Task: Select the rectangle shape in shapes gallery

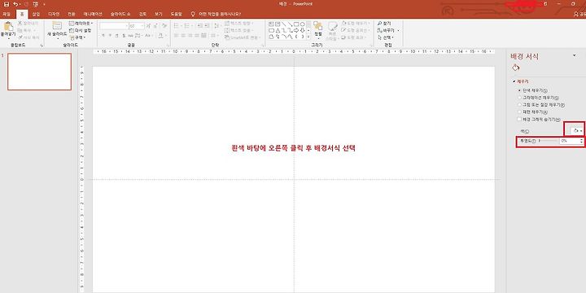Action: point(296,24)
